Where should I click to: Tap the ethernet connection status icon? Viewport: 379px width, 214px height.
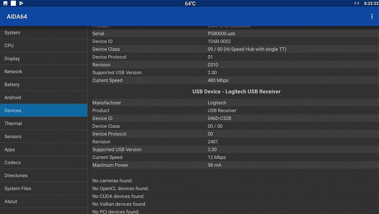(357, 3)
